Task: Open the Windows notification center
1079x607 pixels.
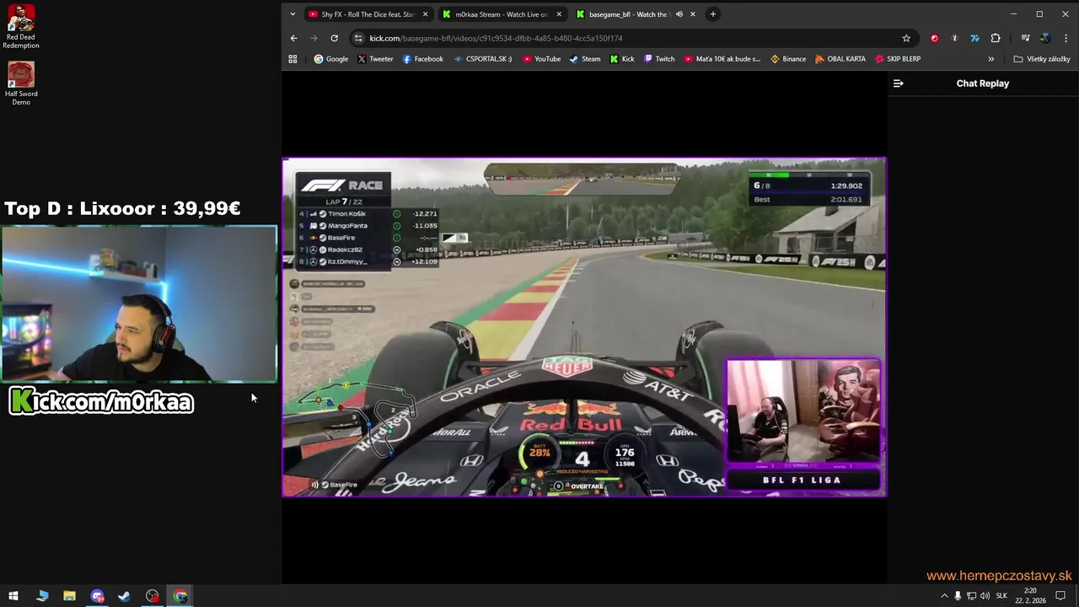Action: (1061, 596)
